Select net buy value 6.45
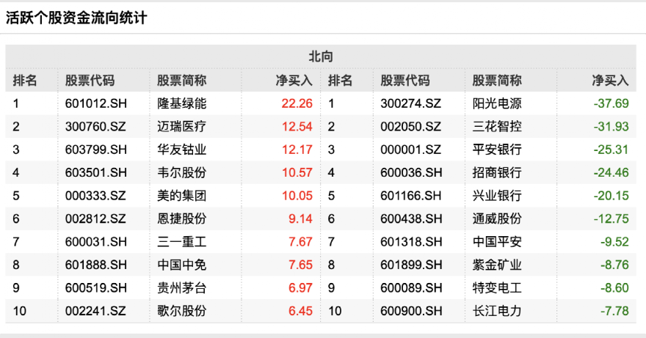Screen dimensions: 646x338 tap(300, 311)
